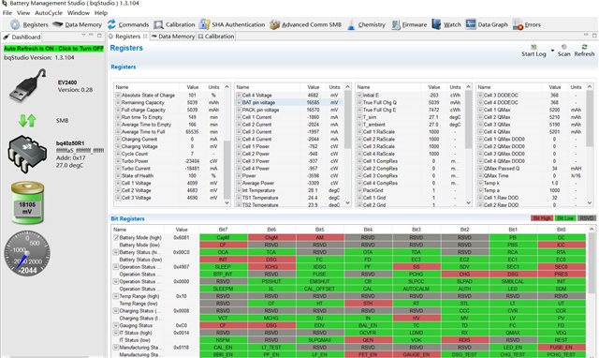Toggle the Absolute State of Charge checkbox
The width and height of the screenshot is (599, 358).
(x=118, y=96)
